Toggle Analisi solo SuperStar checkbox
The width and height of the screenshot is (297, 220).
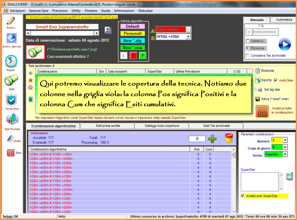pos(243,196)
